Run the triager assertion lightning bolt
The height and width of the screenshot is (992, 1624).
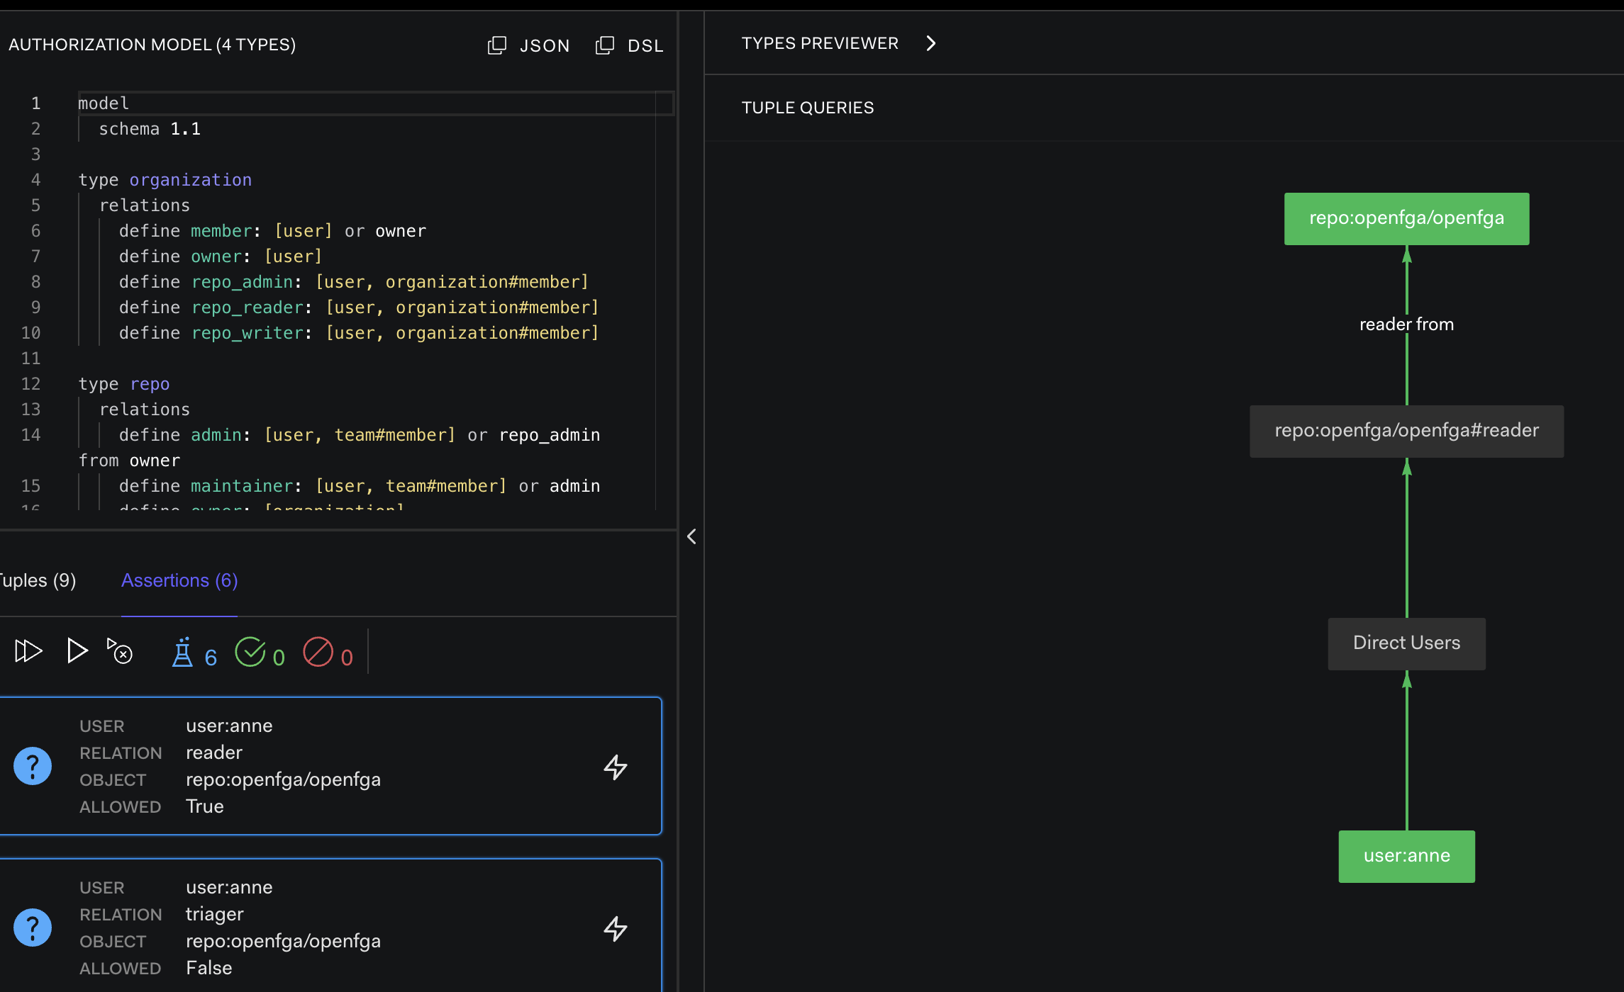[x=615, y=928]
